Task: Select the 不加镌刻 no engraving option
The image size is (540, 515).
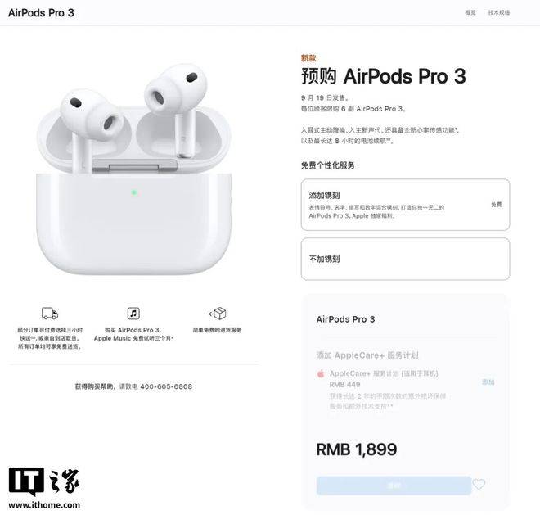Action: (405, 259)
